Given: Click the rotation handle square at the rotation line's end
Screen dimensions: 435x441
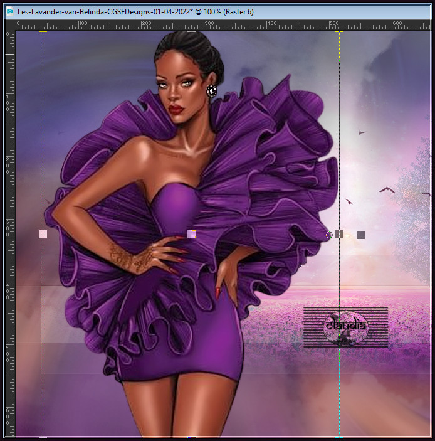Looking at the screenshot, I should tap(360, 235).
